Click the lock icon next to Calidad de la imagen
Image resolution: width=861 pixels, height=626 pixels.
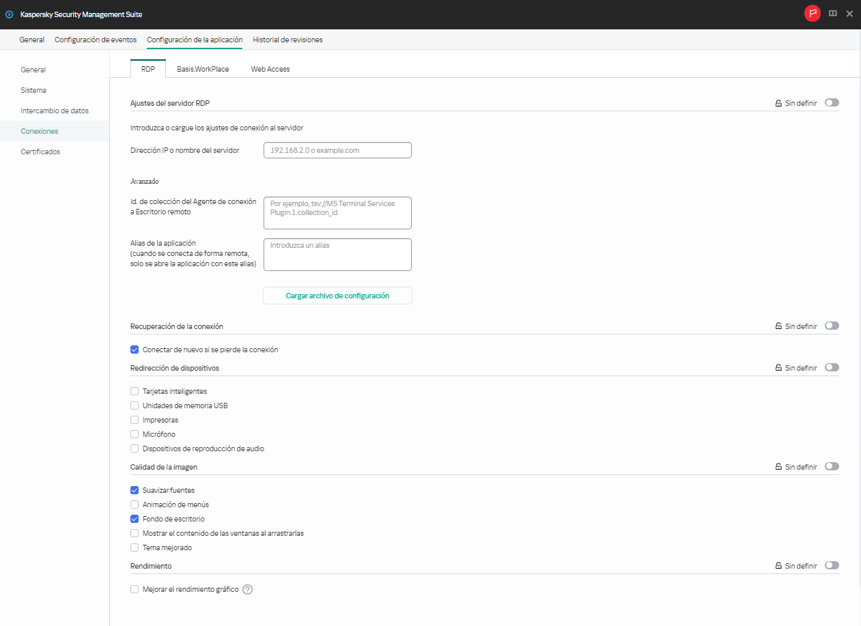[x=778, y=466]
